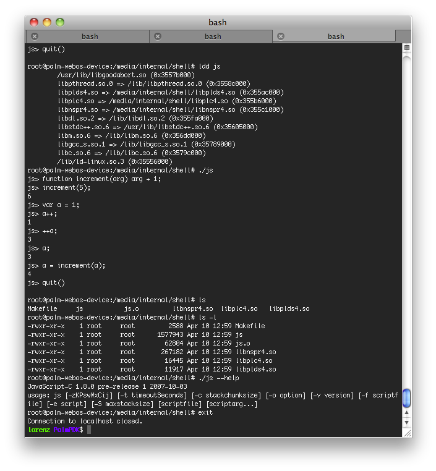Click the red close window button
Screen dimensions: 436x471
pos(34,22)
